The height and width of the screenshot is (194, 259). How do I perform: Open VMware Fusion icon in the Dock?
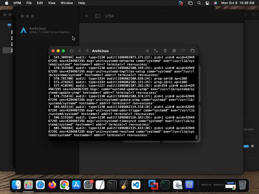click(153, 185)
